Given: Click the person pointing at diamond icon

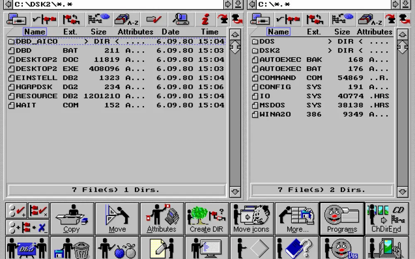Looking at the screenshot, I should click(x=252, y=248).
